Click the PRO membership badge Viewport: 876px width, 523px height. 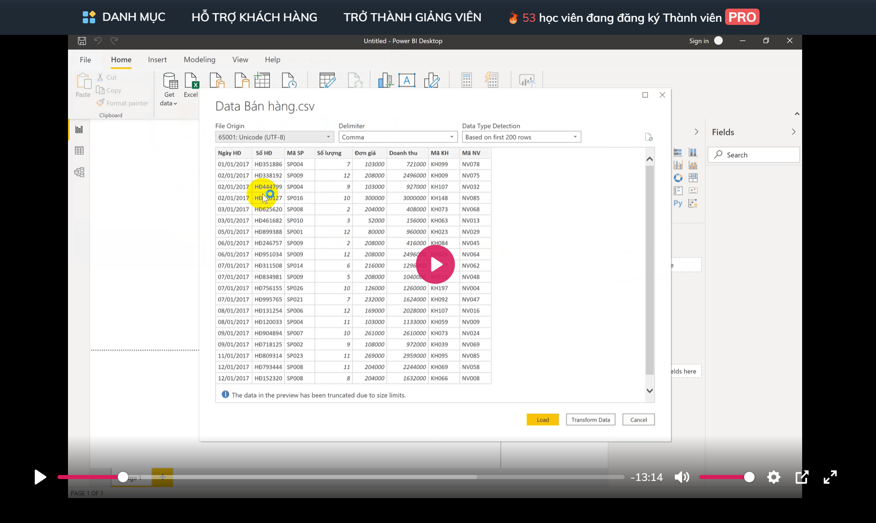click(x=742, y=17)
